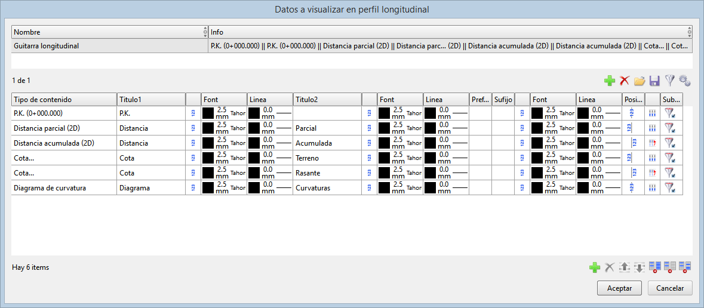Set text position icon in Distancia acumulada row
The height and width of the screenshot is (308, 704).
(x=633, y=143)
